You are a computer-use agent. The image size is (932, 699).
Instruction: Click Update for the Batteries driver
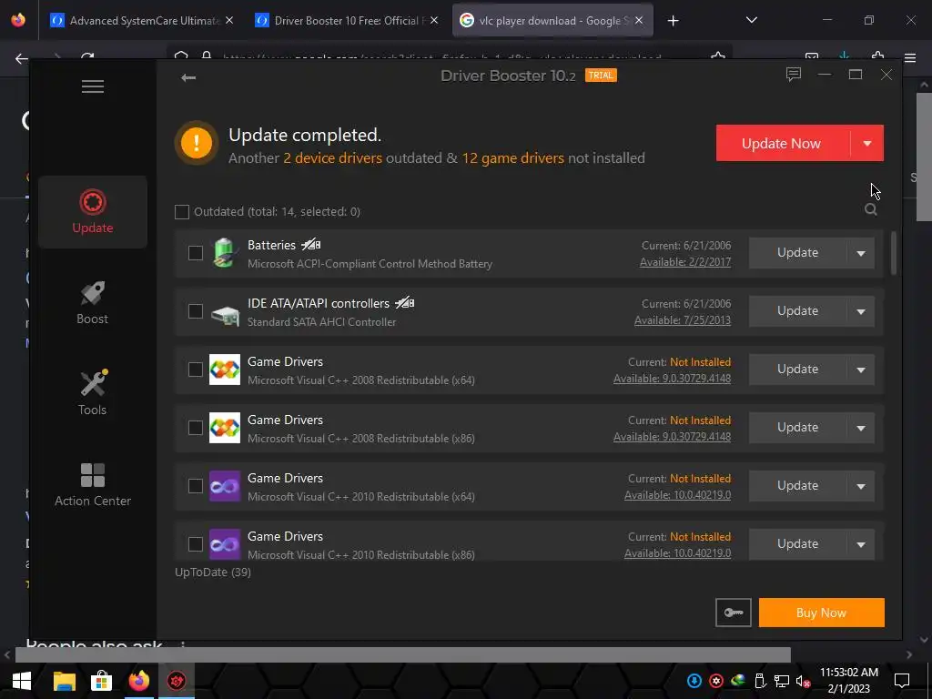(x=797, y=253)
